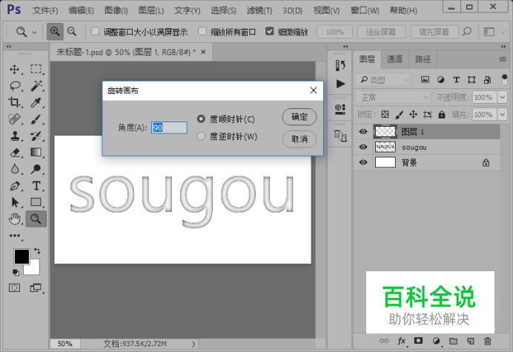Open the History panel icon
This screenshot has width=513, height=352.
(340, 65)
